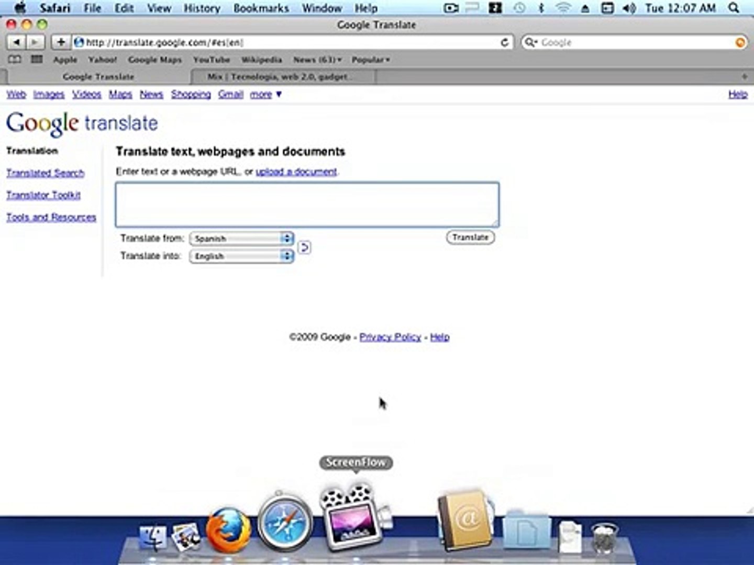Image resolution: width=754 pixels, height=565 pixels.
Task: Click the Google search field in toolbar
Action: point(634,42)
